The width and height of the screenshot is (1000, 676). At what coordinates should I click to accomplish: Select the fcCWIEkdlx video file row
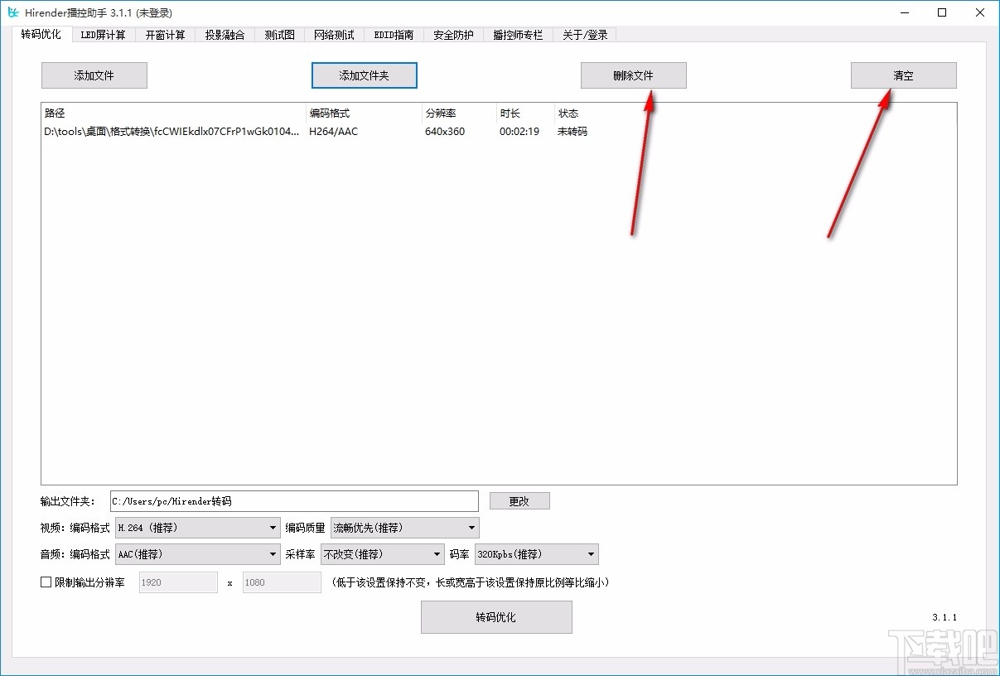[x=249, y=131]
